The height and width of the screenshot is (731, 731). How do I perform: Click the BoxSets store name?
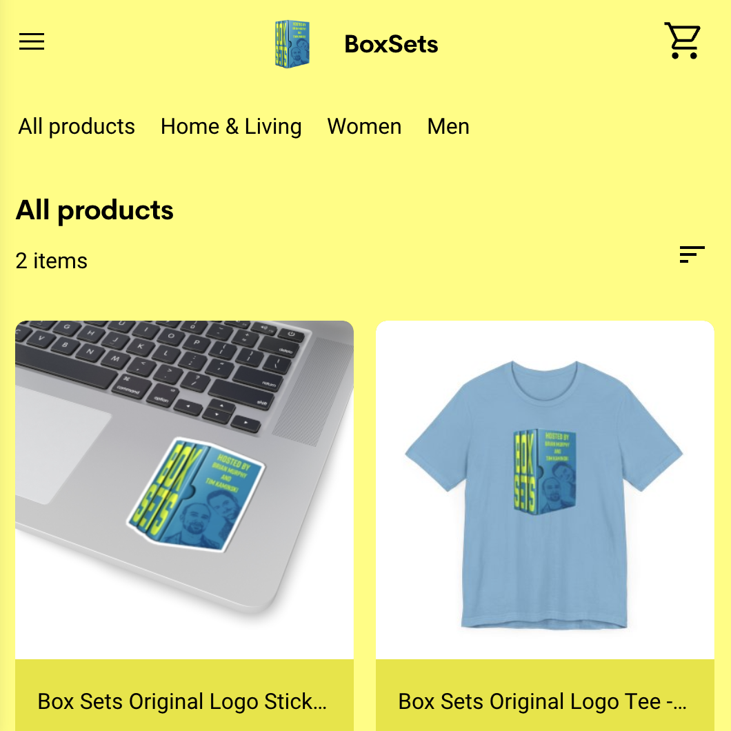click(391, 44)
